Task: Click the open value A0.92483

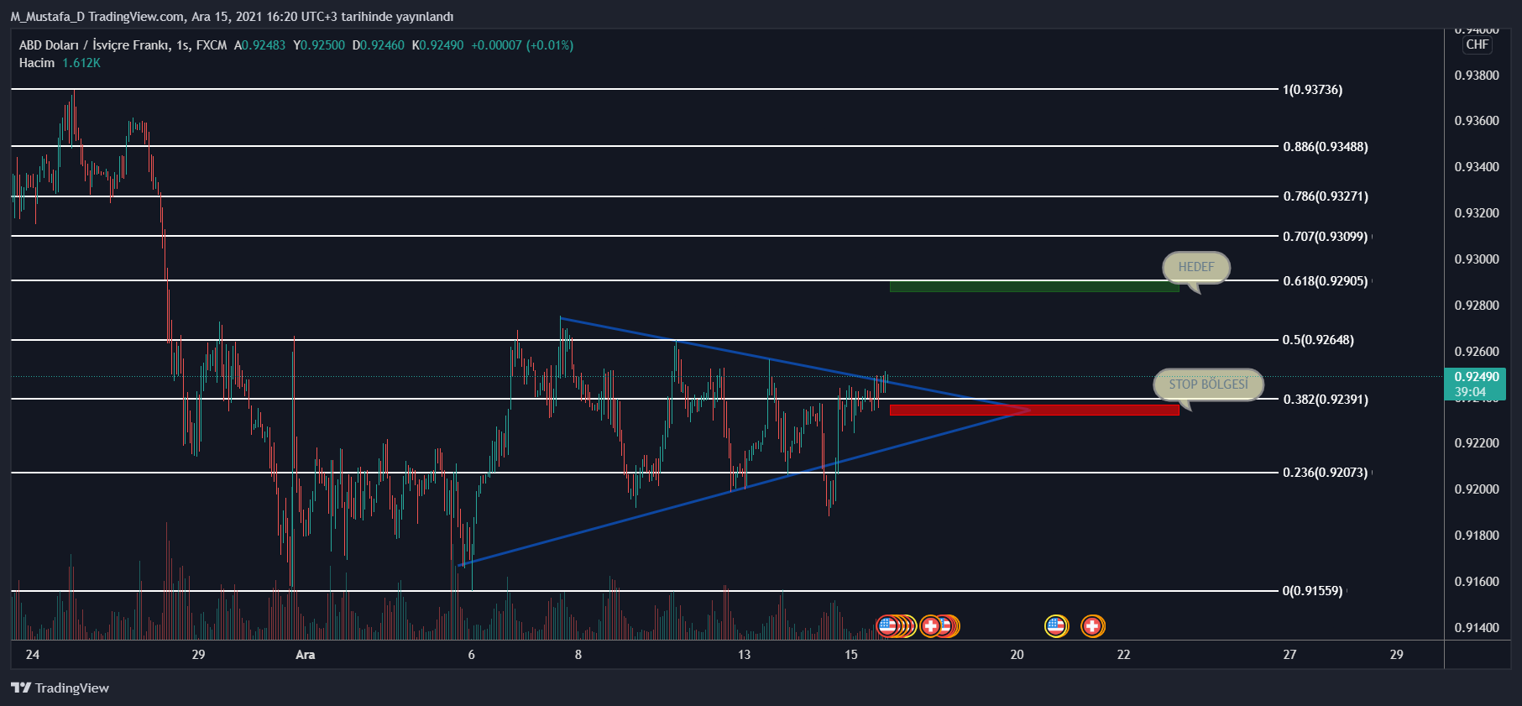Action: coord(259,45)
